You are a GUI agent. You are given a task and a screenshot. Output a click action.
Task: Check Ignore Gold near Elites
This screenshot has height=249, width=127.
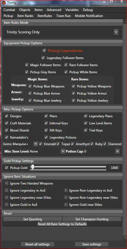pos(66,204)
